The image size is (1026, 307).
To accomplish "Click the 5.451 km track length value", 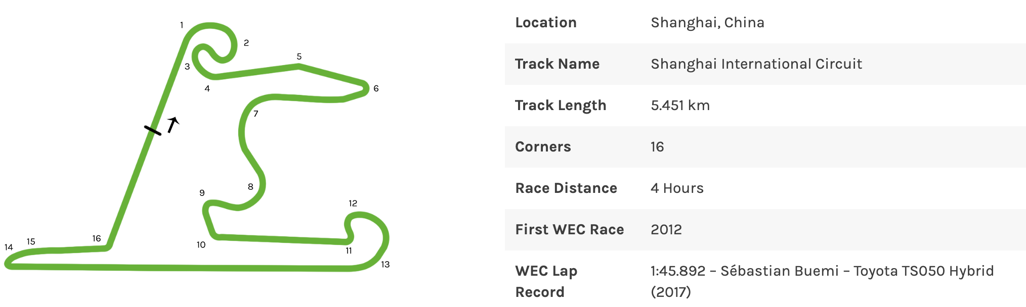I will point(680,106).
